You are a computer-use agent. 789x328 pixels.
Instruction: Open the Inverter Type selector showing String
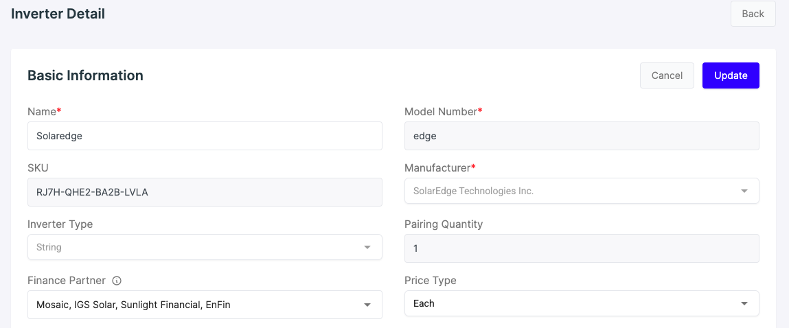(205, 248)
